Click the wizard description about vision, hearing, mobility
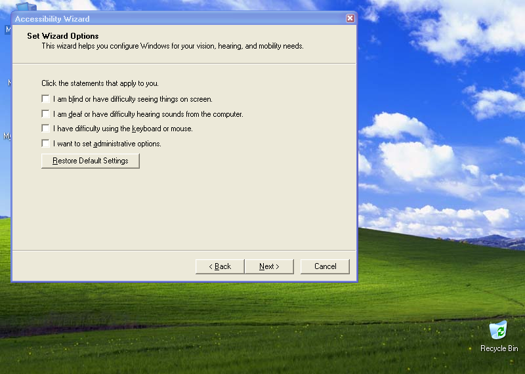Image resolution: width=525 pixels, height=374 pixels. pos(173,46)
